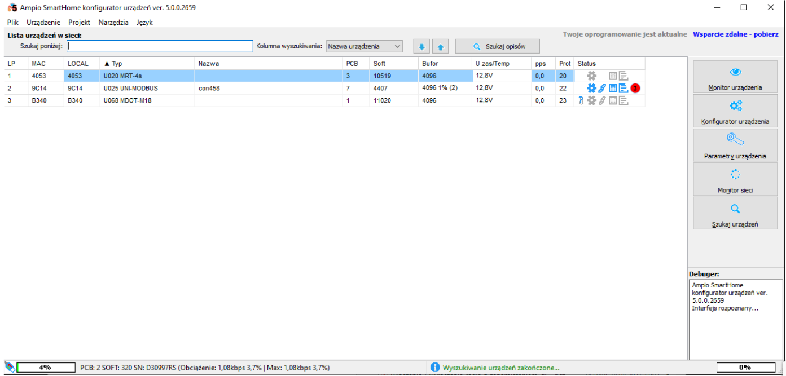The image size is (786, 376).
Task: Click the Status column header
Action: pos(609,64)
